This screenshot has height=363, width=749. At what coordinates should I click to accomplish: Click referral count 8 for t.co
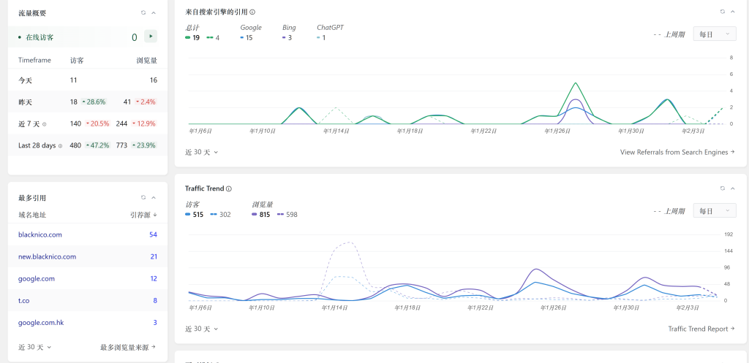(x=155, y=300)
